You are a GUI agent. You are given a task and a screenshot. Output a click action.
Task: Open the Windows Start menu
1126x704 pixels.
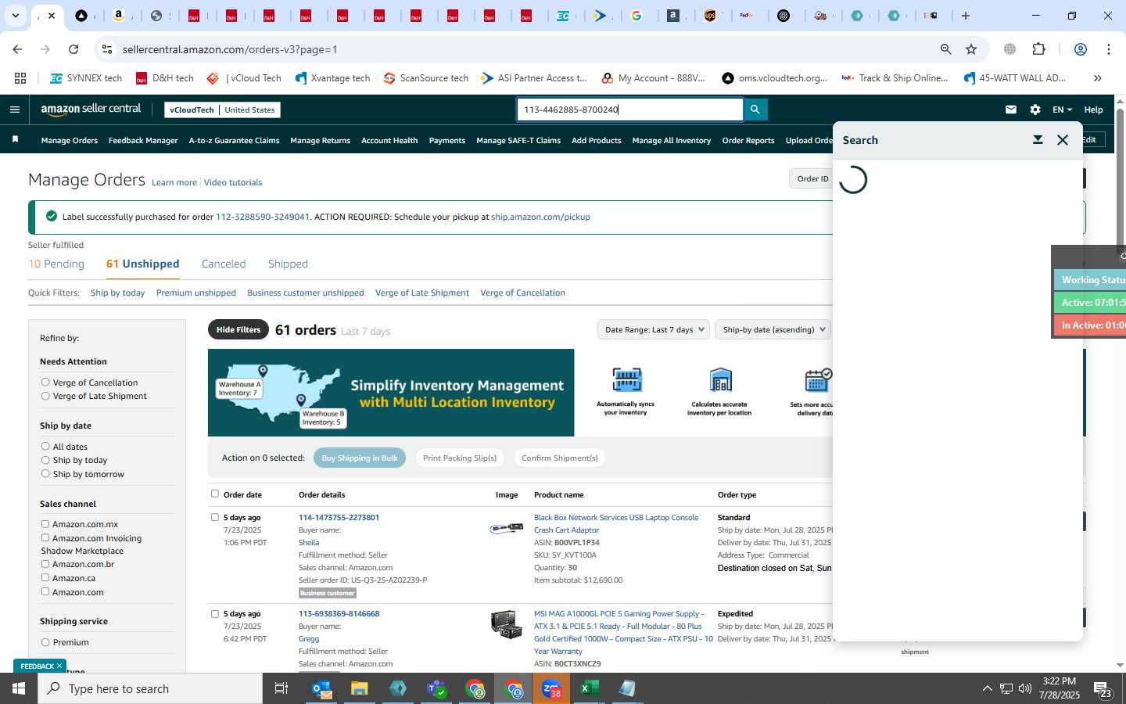19,689
